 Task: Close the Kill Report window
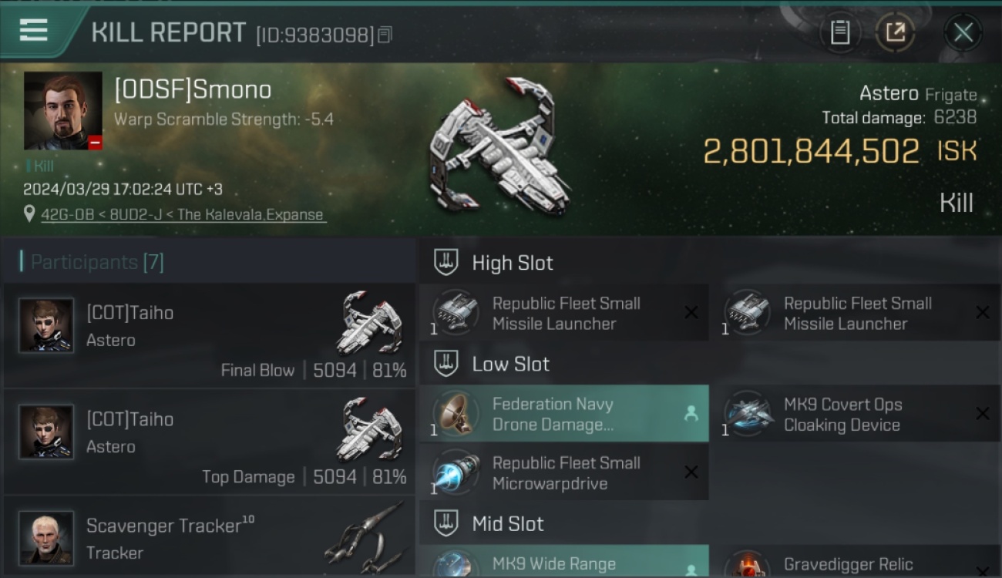pyautogui.click(x=963, y=32)
